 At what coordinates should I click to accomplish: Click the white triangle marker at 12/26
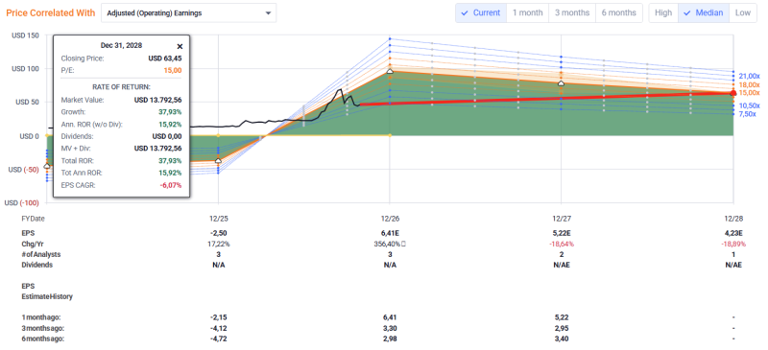tap(390, 72)
